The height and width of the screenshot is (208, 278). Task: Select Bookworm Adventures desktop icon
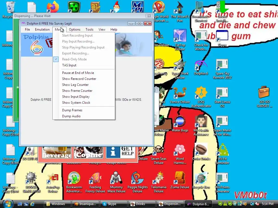click(x=74, y=182)
